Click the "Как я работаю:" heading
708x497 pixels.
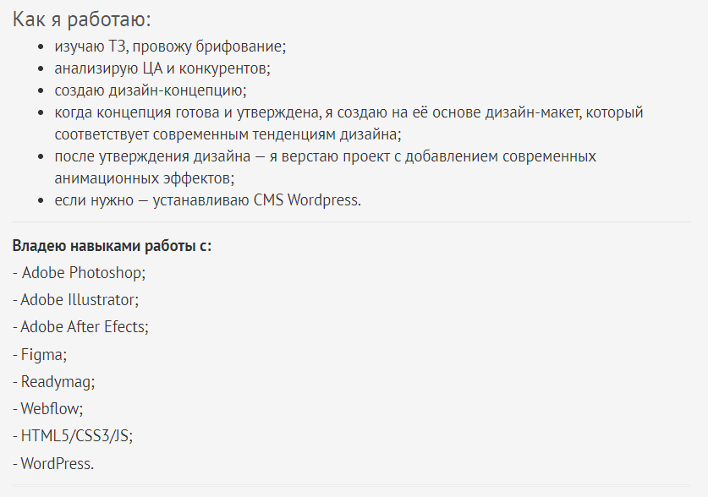pyautogui.click(x=82, y=19)
